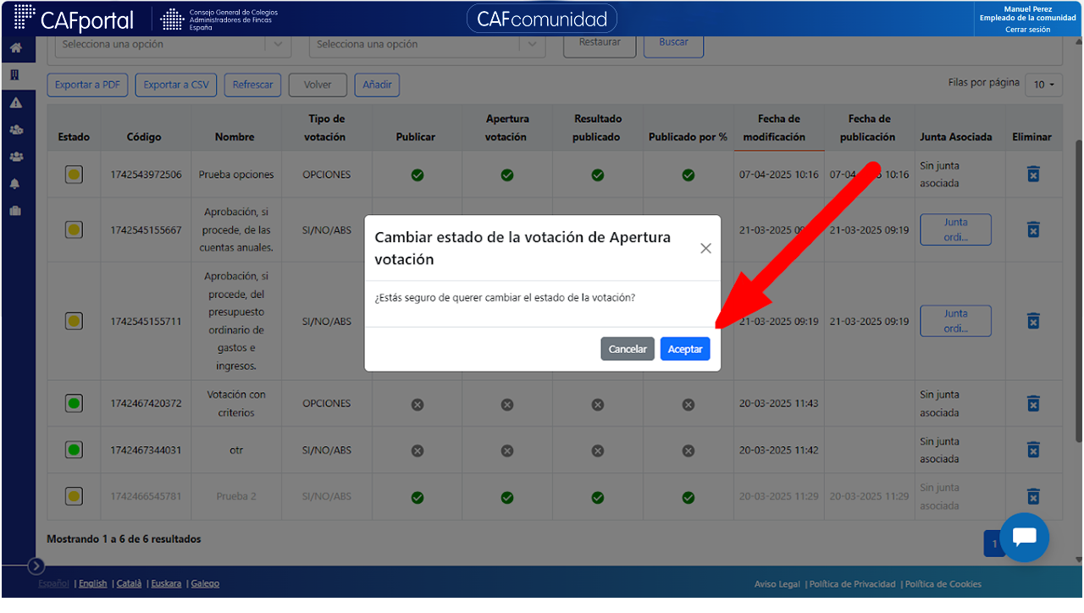Switch language to English link

93,583
